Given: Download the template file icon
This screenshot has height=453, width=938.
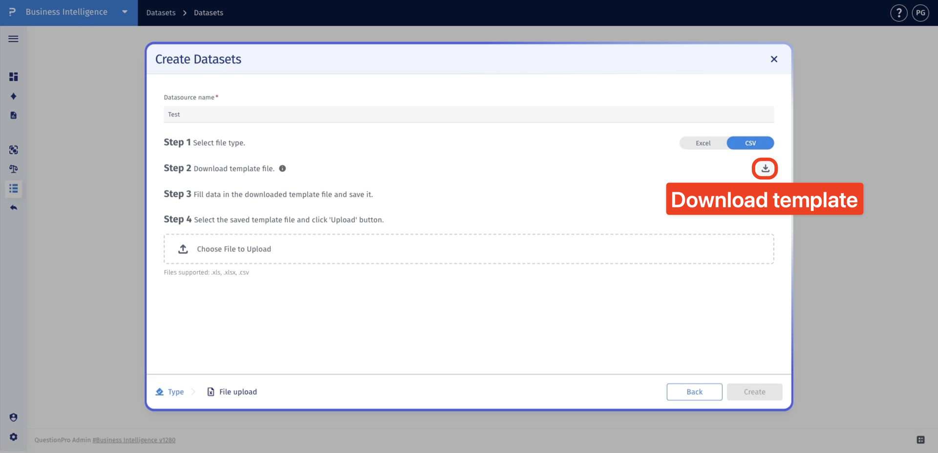Looking at the screenshot, I should tap(765, 168).
